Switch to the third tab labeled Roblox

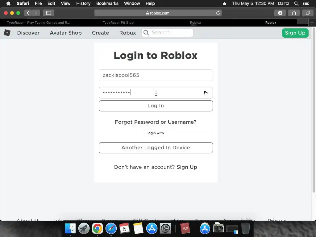pos(195,23)
